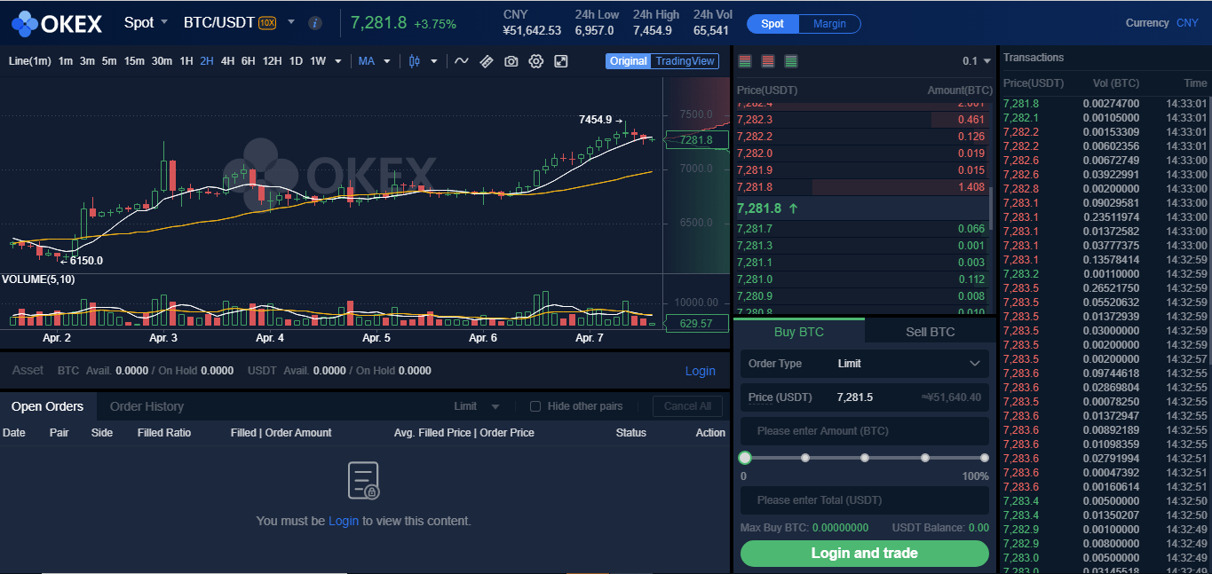Switch to Order History tab
The image size is (1212, 574).
pyautogui.click(x=147, y=406)
